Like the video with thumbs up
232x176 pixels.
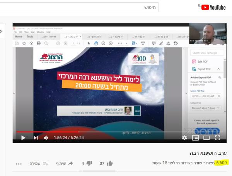[110, 163]
